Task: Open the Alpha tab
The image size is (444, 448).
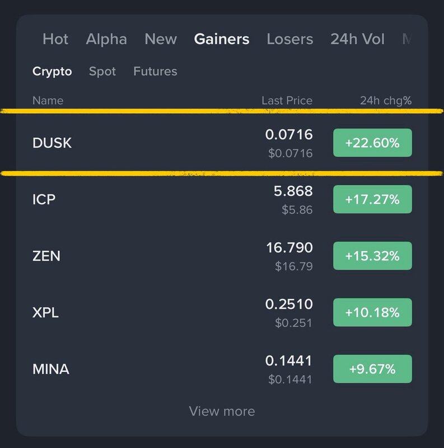Action: (106, 39)
